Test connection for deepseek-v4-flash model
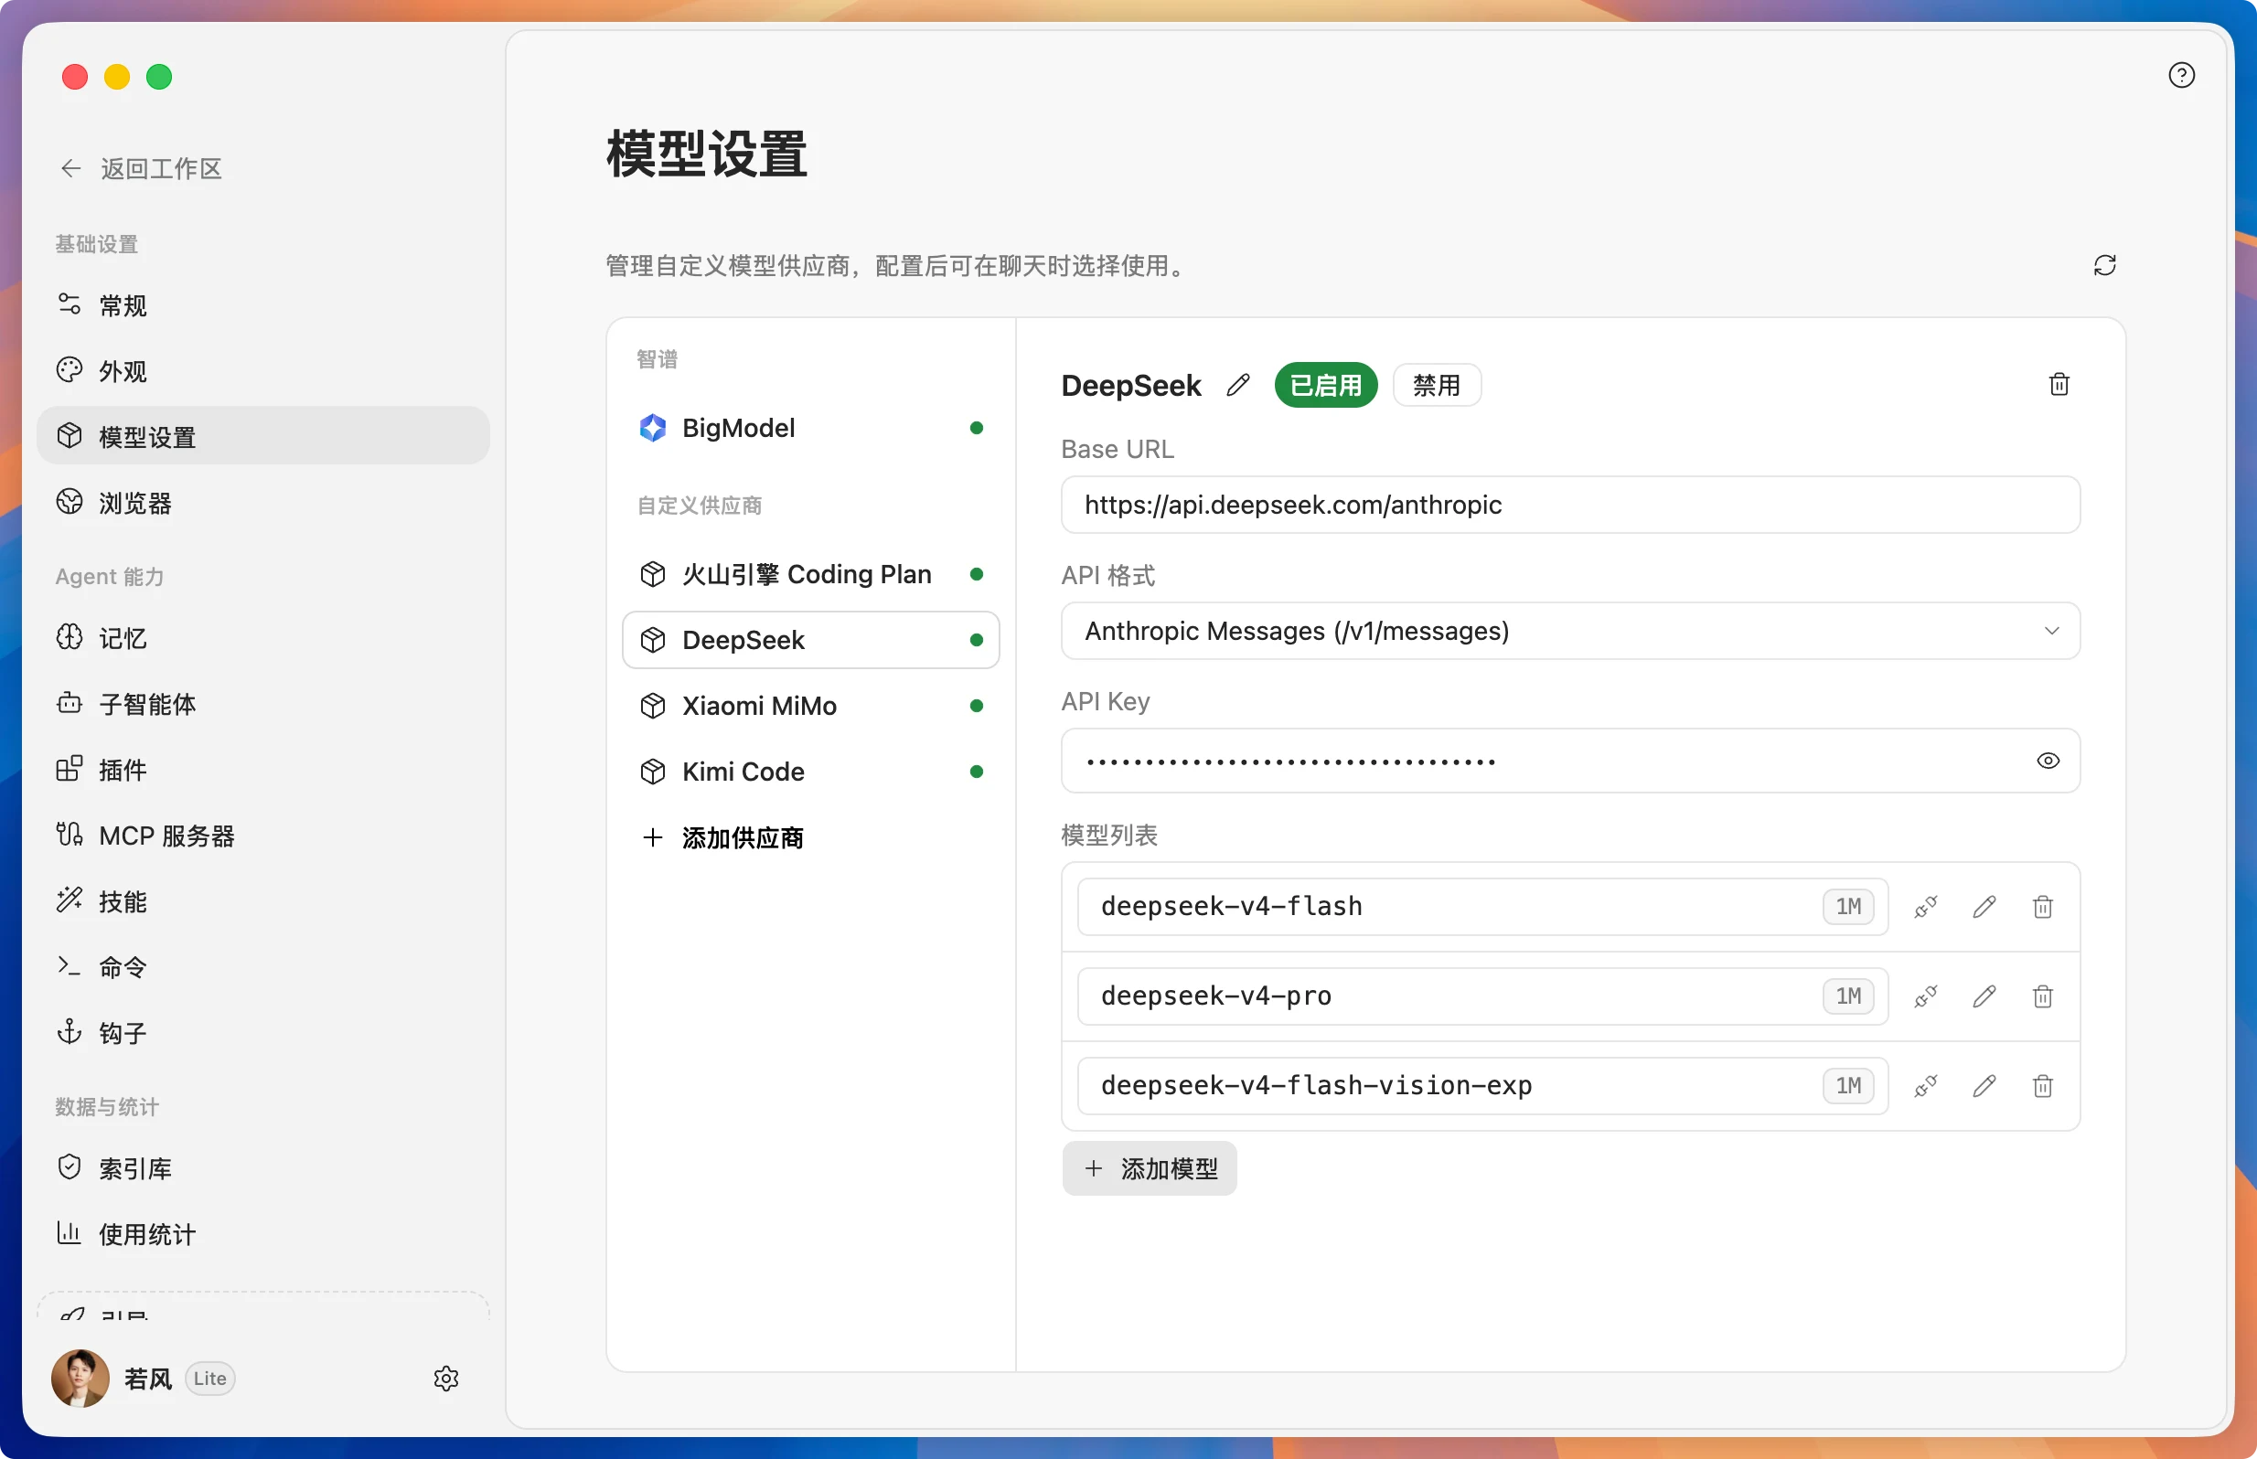Viewport: 2257px width, 1459px height. pyautogui.click(x=1925, y=907)
